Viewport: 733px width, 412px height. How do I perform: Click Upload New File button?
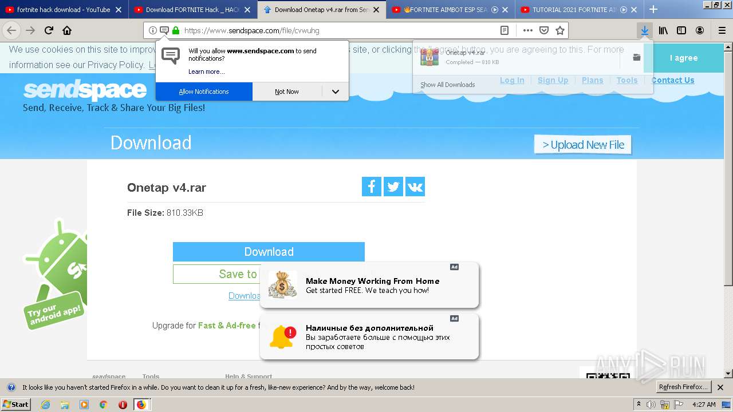[x=583, y=145]
